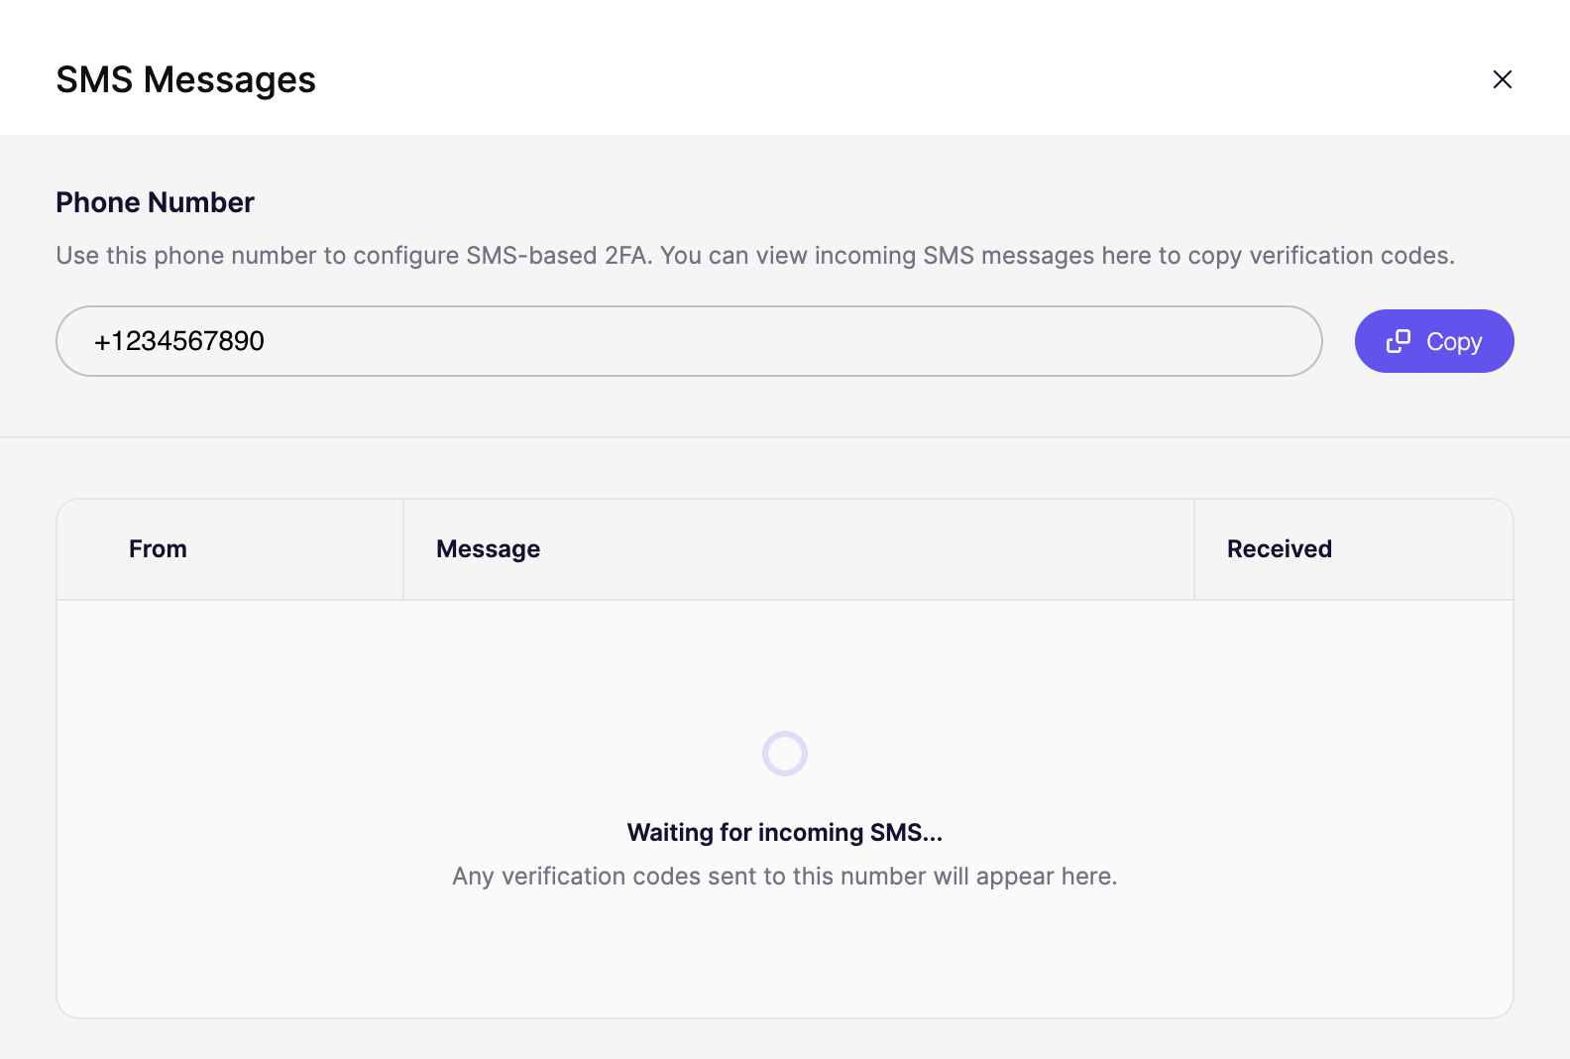Click the +1234567890 number text

point(179,341)
